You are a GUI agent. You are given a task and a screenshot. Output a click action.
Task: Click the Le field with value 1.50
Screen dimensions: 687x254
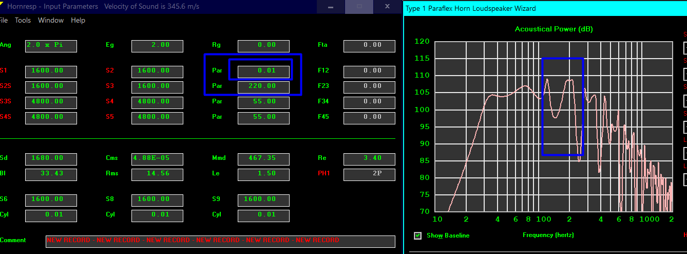[x=263, y=174]
